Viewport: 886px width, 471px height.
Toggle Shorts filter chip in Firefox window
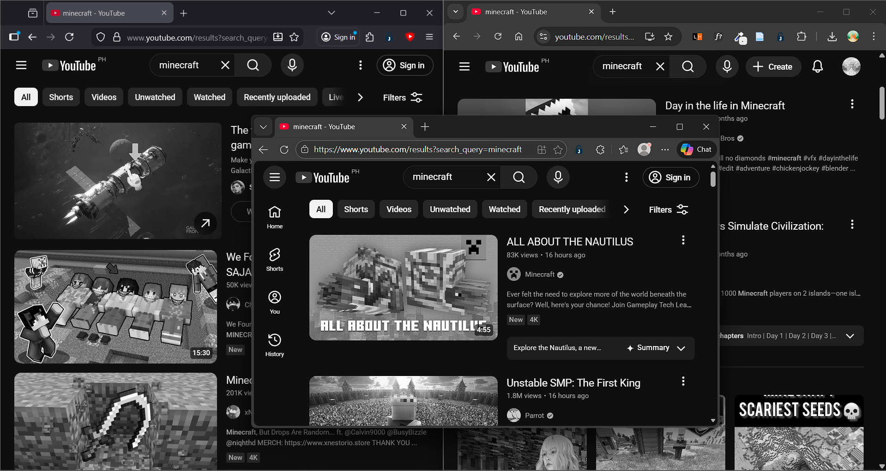pyautogui.click(x=61, y=97)
